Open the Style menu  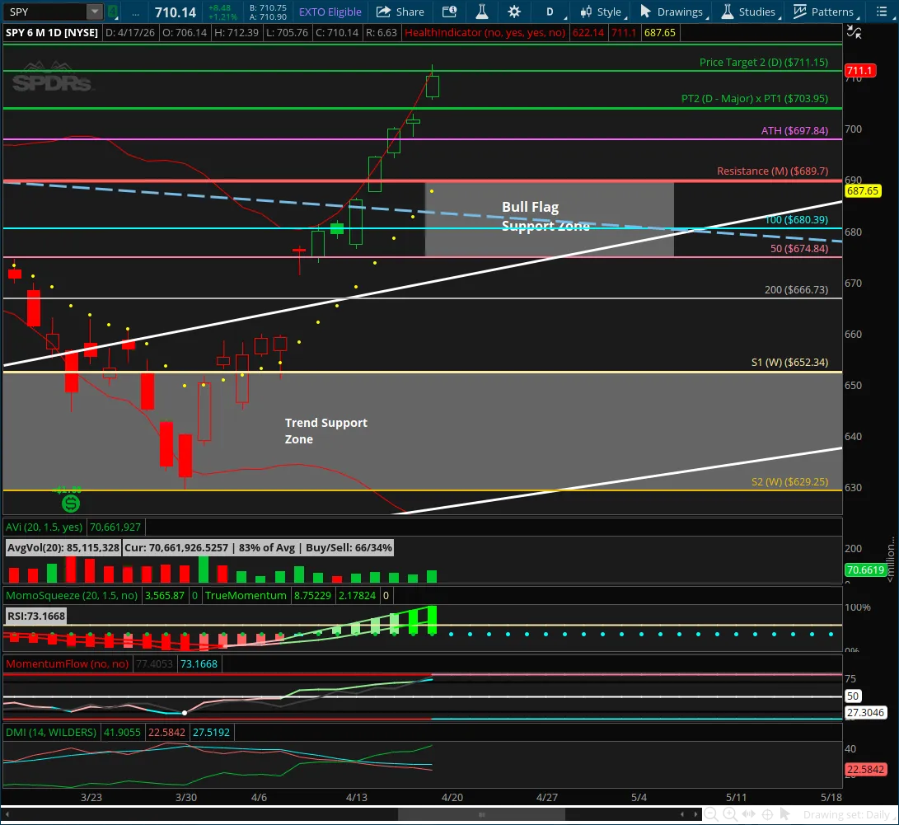click(602, 12)
